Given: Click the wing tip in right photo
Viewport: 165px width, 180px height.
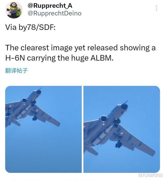Looking at the screenshot, I should click(153, 153).
